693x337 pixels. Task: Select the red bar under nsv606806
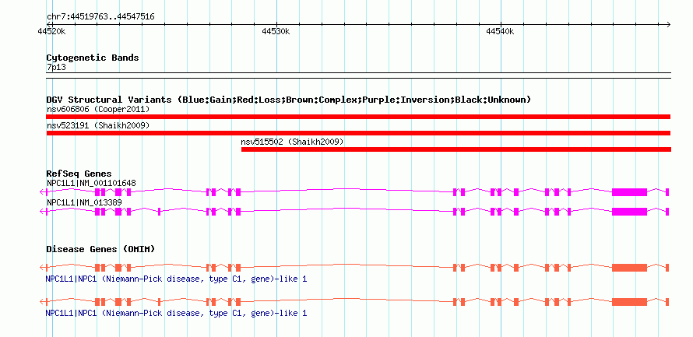point(358,117)
